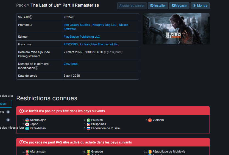Screen dimensions: 229x155
Task: Click the Kazakhstan country name
Action: pos(38,128)
